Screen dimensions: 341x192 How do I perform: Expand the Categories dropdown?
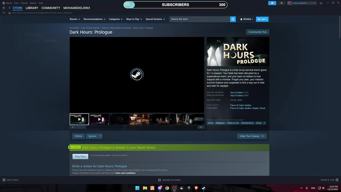(116, 19)
